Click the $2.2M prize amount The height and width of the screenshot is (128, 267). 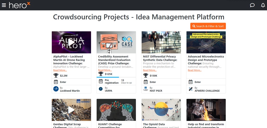point(64,76)
